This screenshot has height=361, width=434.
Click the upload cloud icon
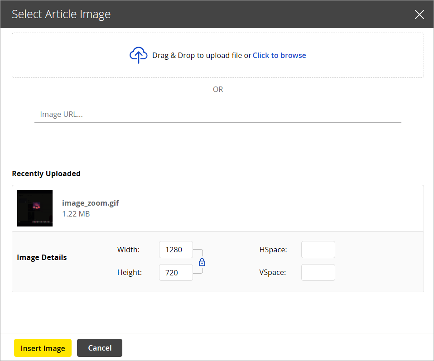(139, 55)
